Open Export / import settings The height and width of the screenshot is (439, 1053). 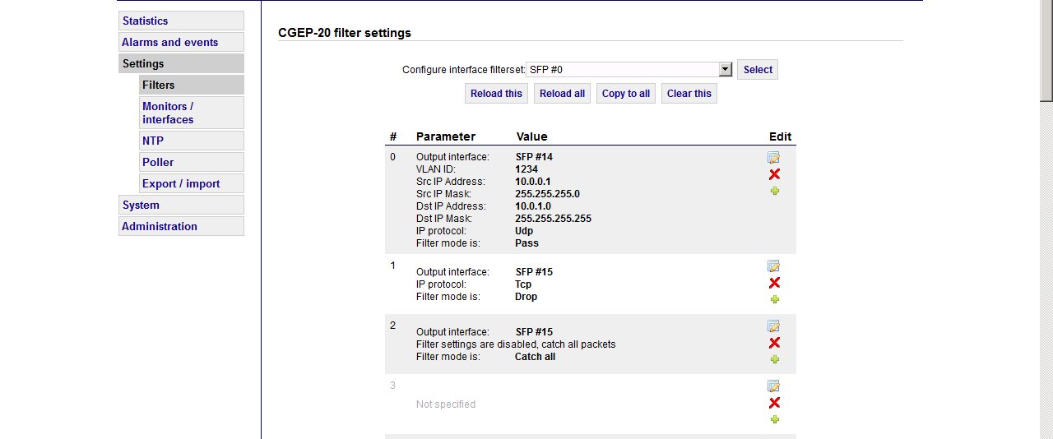[192, 183]
